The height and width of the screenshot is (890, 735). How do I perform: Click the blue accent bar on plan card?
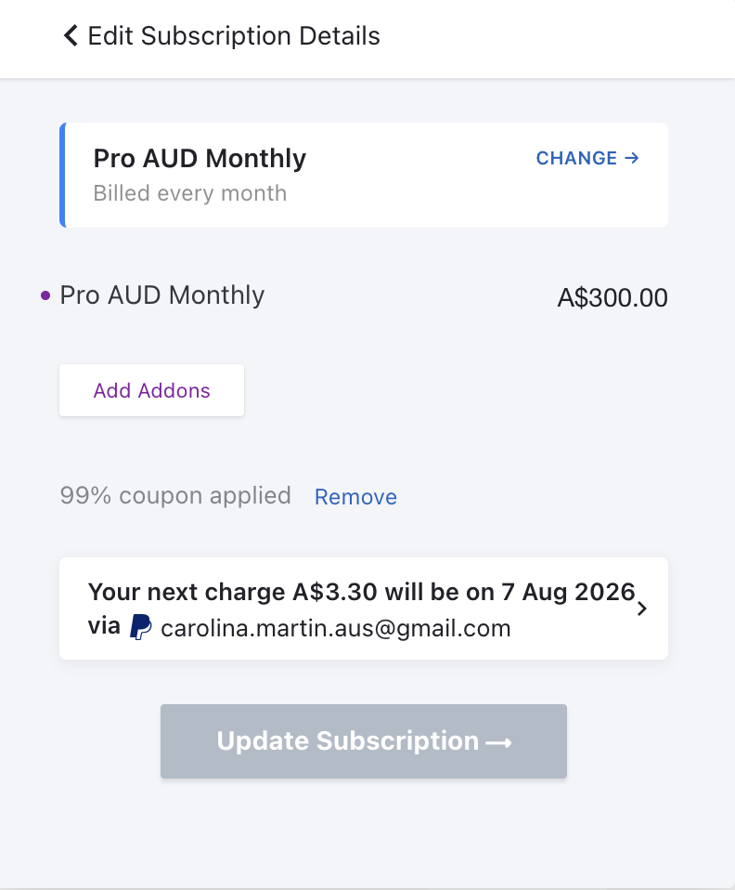(62, 175)
